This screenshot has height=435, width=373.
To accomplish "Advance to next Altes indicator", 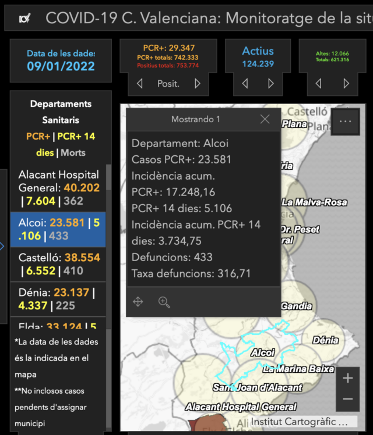I will point(346,84).
